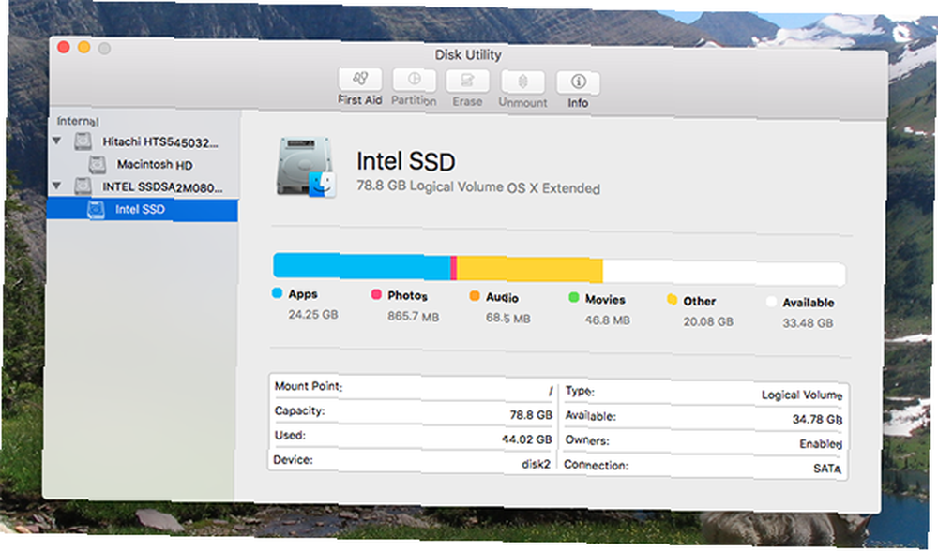Click the Device value disk2

click(536, 464)
